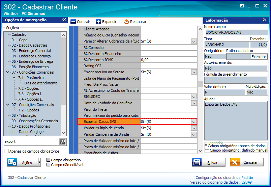
Task: Collapse the Opções de navegação panel
Action: [x=64, y=20]
